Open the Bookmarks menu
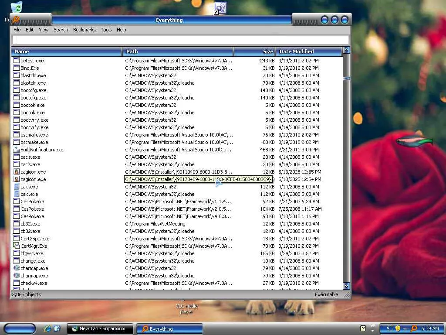 84,30
